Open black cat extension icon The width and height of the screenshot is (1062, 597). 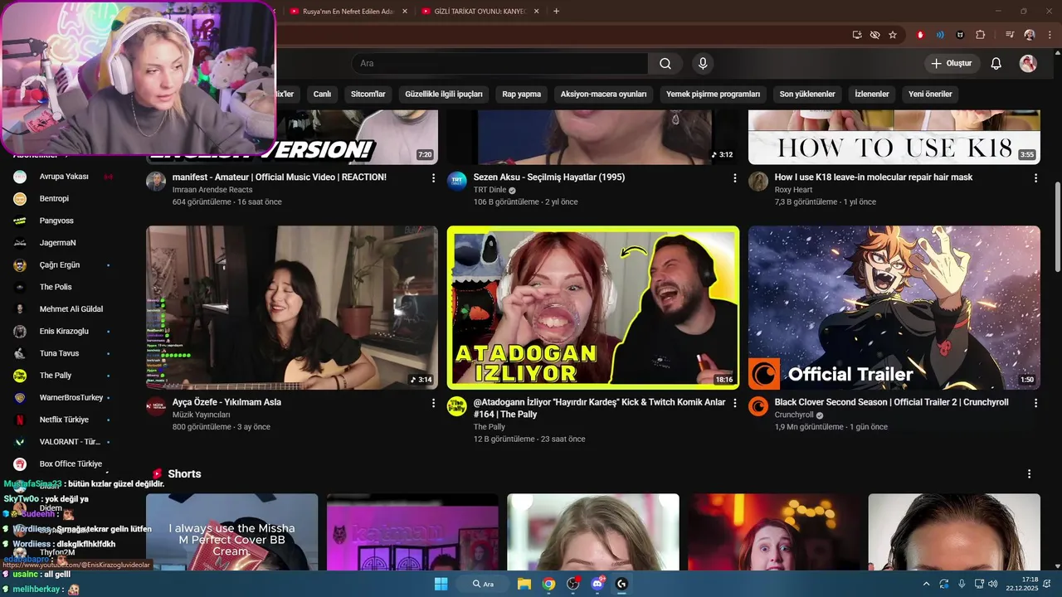961,35
